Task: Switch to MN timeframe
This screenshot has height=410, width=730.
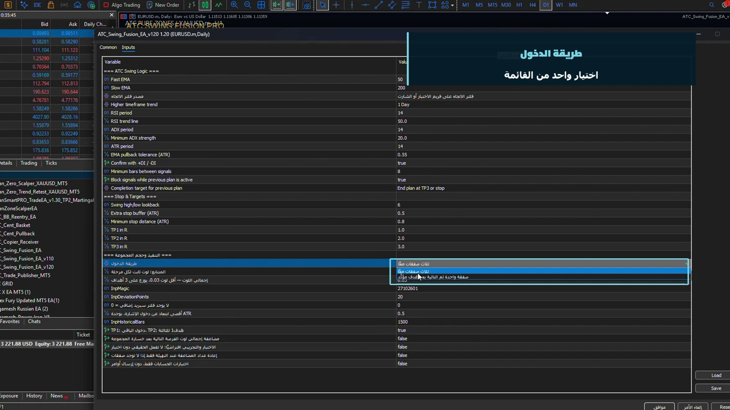Action: click(573, 5)
